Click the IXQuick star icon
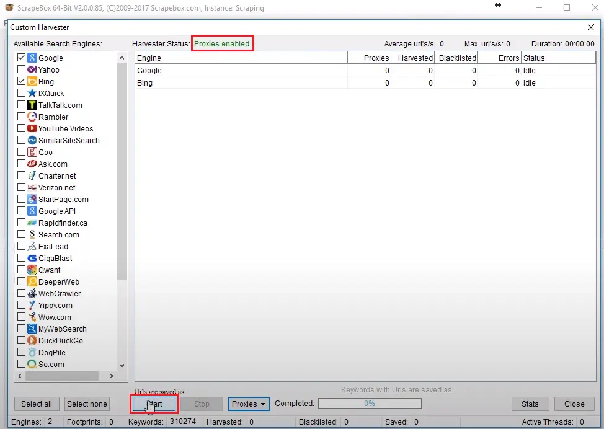The width and height of the screenshot is (604, 429). click(x=32, y=93)
